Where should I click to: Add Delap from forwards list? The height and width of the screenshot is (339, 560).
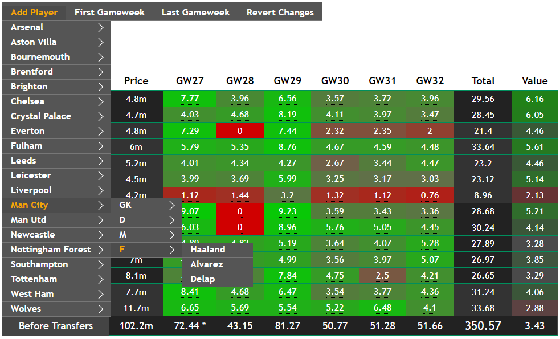(x=217, y=279)
